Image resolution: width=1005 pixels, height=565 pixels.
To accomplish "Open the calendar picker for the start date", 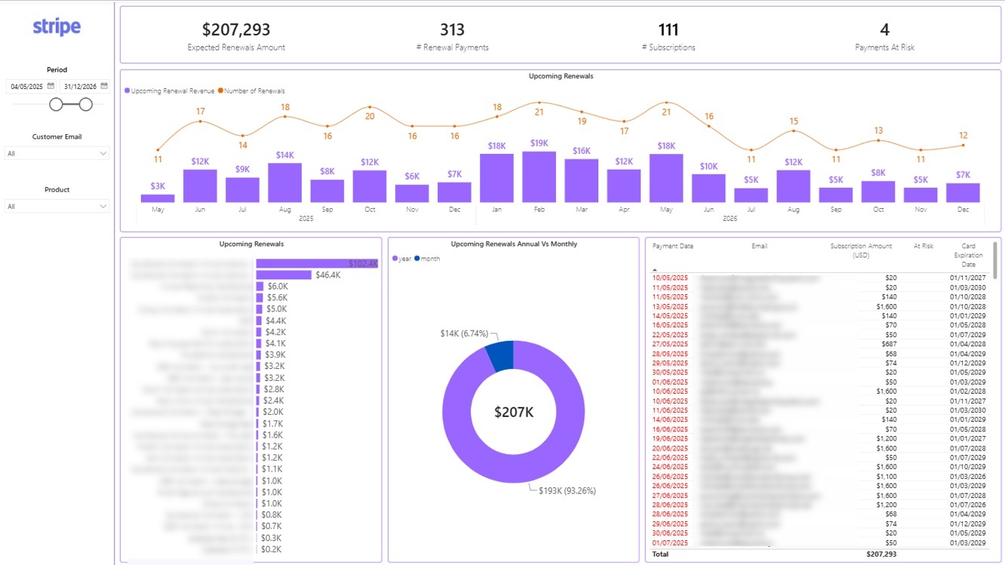I will coord(51,86).
